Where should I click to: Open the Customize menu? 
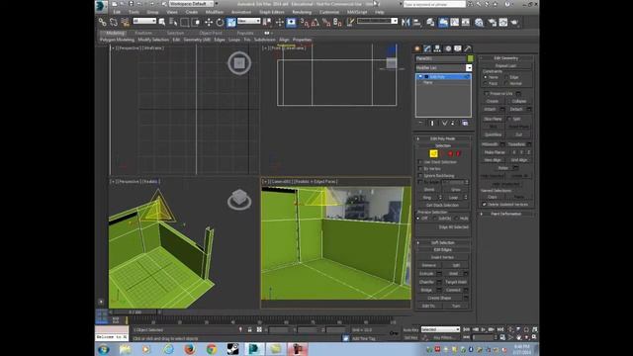tap(329, 12)
